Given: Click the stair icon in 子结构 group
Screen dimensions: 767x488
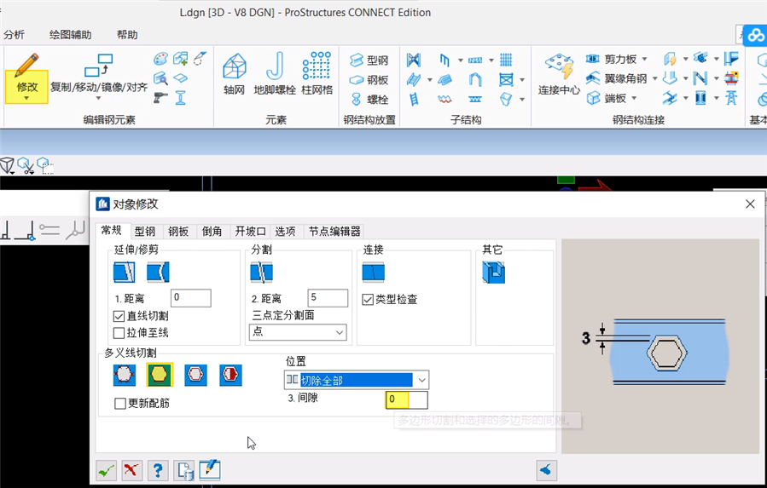Looking at the screenshot, I should click(x=414, y=79).
